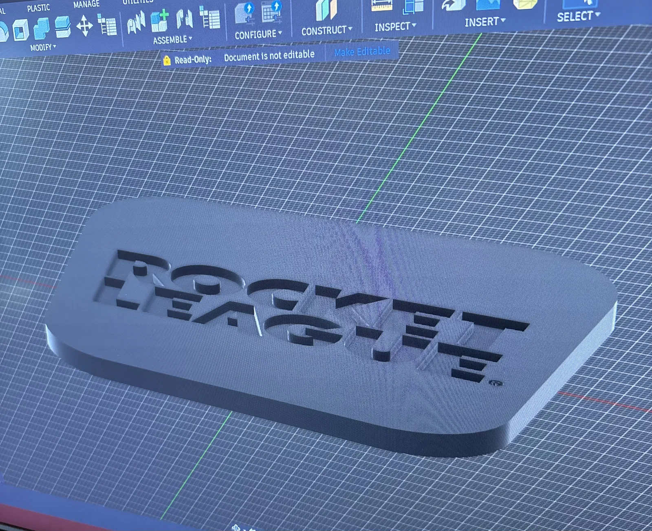Click the 'Document is not editable' message
The height and width of the screenshot is (531, 652).
[269, 55]
